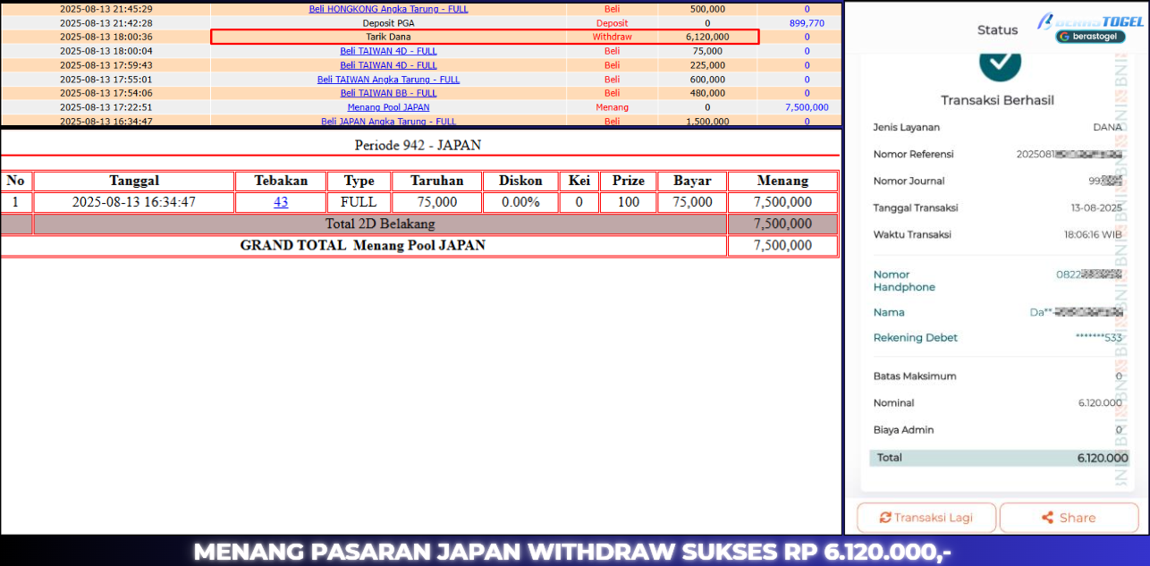Click 'Batas Maksimum' label
Screen dimensions: 1150x566
click(x=915, y=376)
